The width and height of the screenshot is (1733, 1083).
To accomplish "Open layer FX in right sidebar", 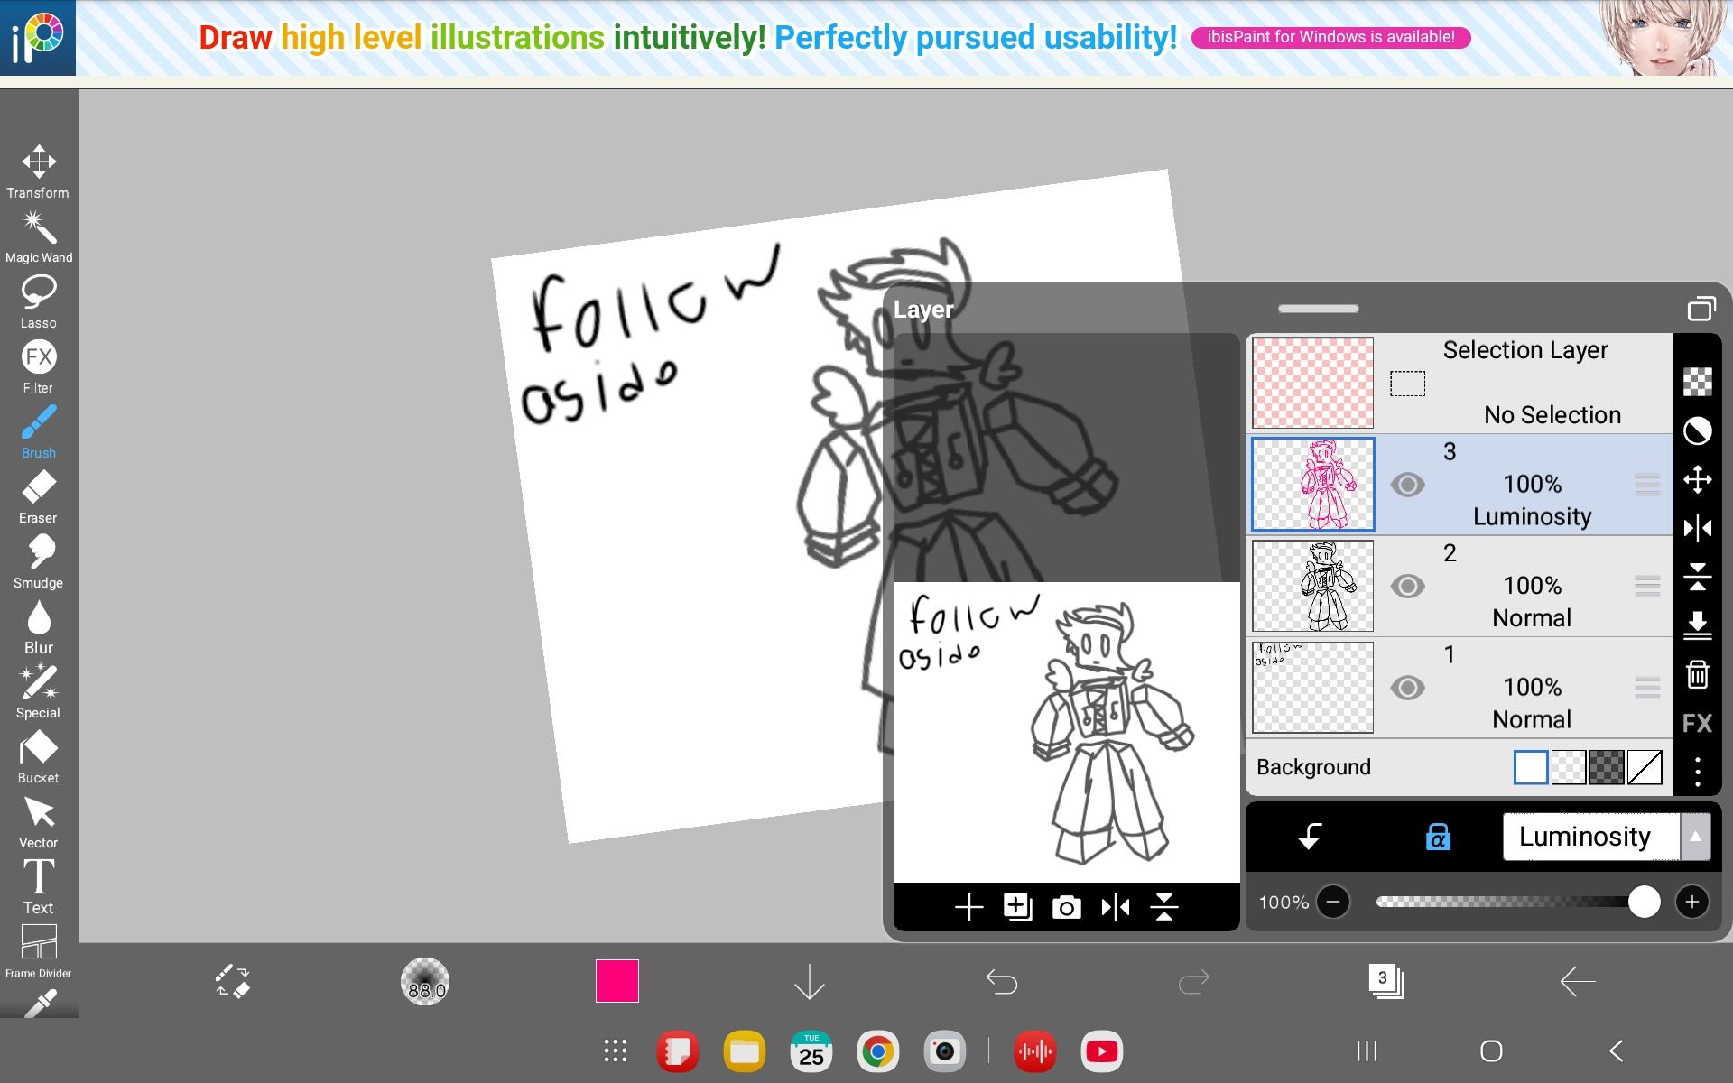I will [x=1697, y=723].
